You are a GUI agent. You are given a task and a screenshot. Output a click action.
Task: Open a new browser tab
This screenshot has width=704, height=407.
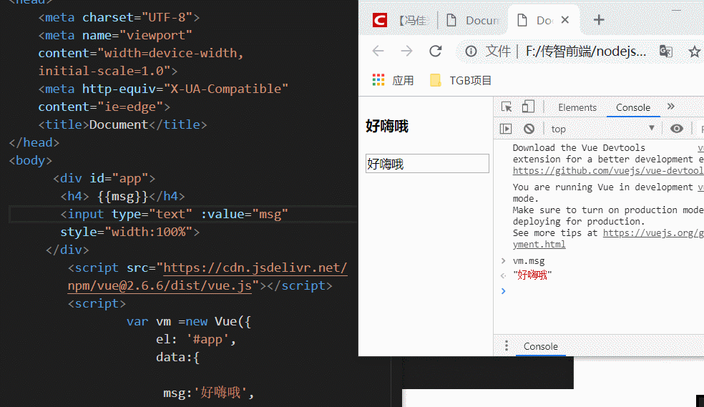click(x=599, y=20)
